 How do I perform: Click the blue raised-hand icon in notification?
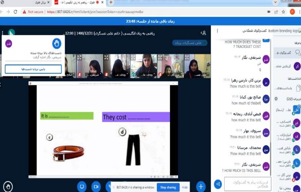click(57, 44)
